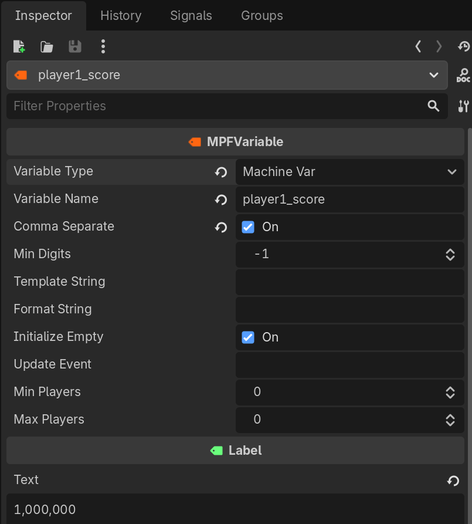Revert Variable Type to default value
The width and height of the screenshot is (472, 524).
[221, 172]
